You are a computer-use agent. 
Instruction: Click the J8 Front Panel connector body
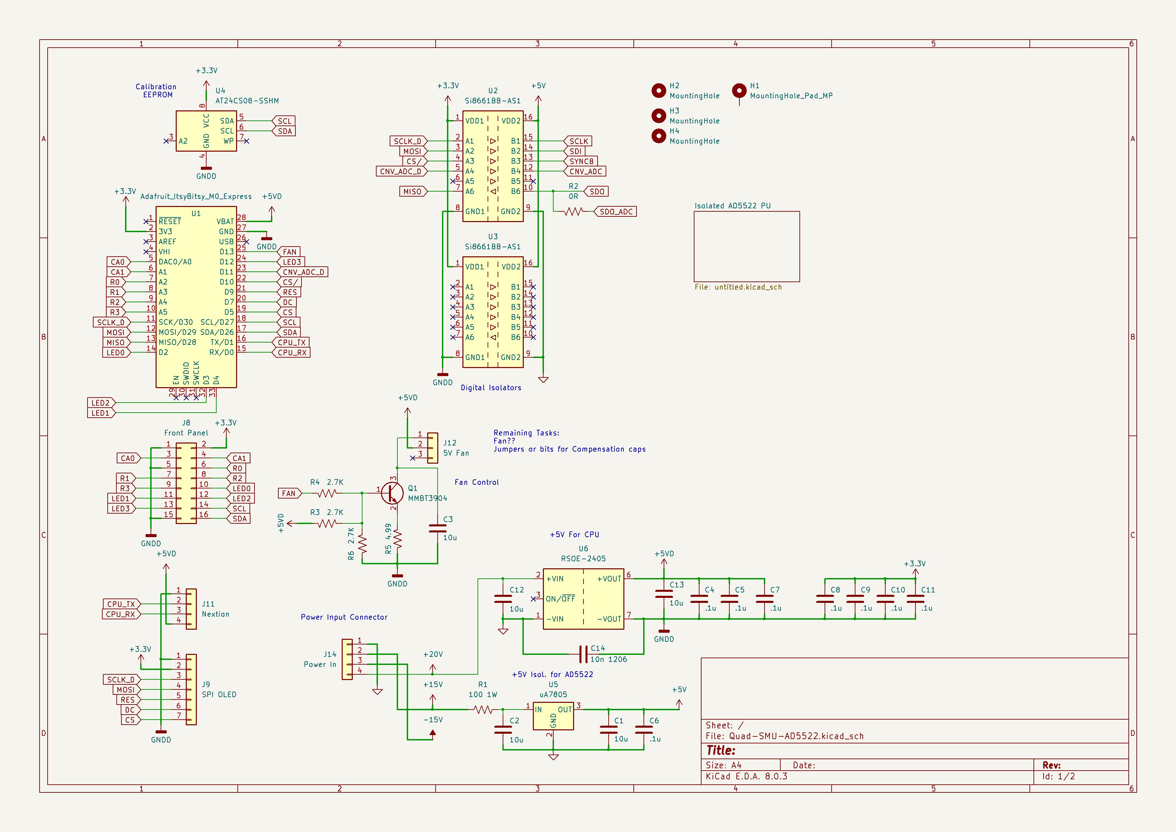pos(186,483)
